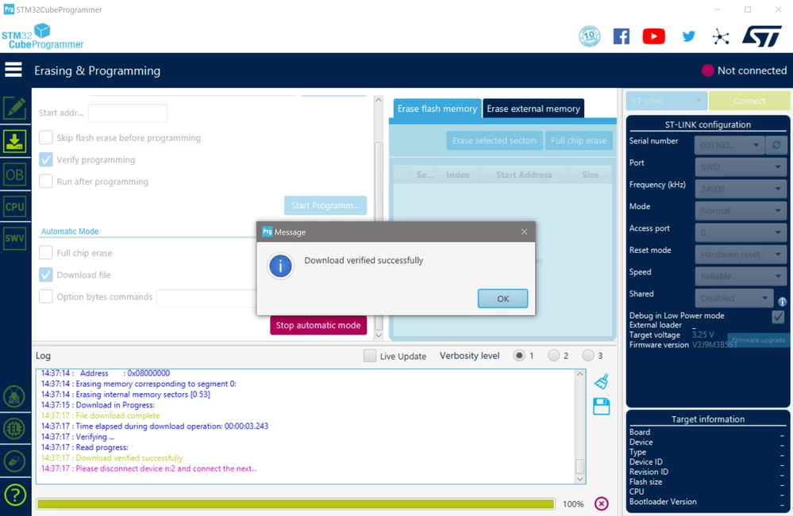
Task: Click the 'Please disconnect device n:2' log line
Action: click(x=148, y=468)
